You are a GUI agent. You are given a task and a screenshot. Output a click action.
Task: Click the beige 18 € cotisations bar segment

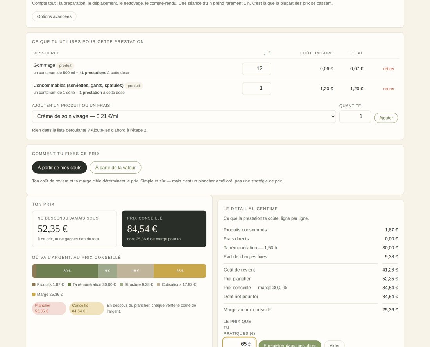(136, 271)
